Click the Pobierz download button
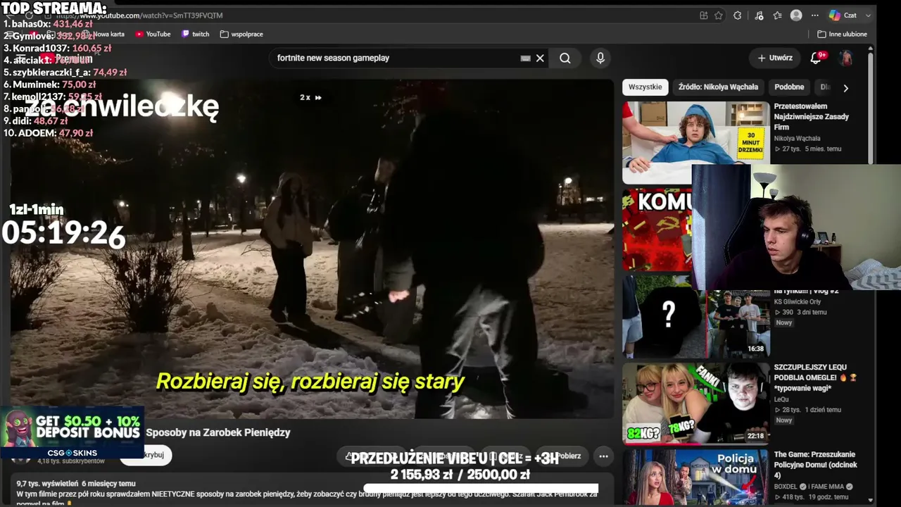901x507 pixels. (564, 456)
